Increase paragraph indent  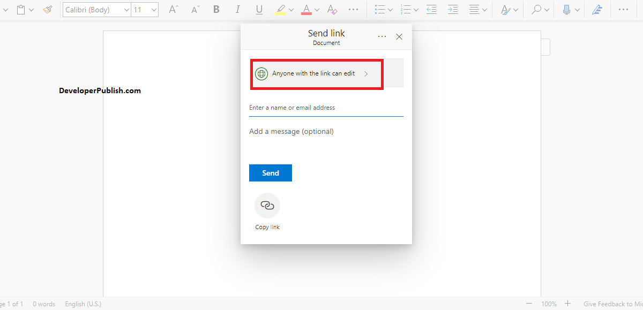coord(453,9)
